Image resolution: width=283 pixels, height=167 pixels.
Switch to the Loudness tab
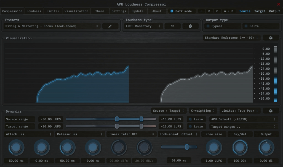pyautogui.click(x=34, y=11)
